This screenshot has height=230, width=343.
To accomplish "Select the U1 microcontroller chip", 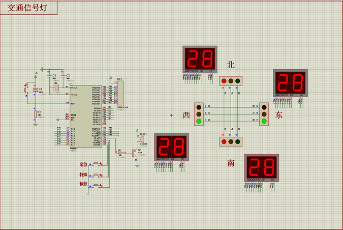I will (x=86, y=117).
